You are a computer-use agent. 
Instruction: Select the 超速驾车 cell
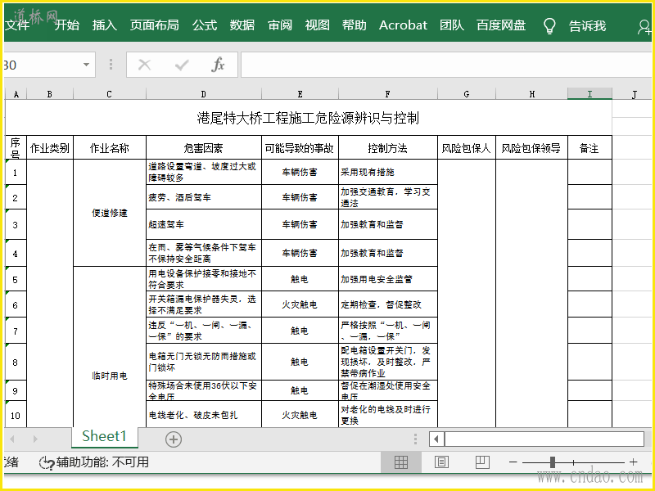[x=204, y=224]
